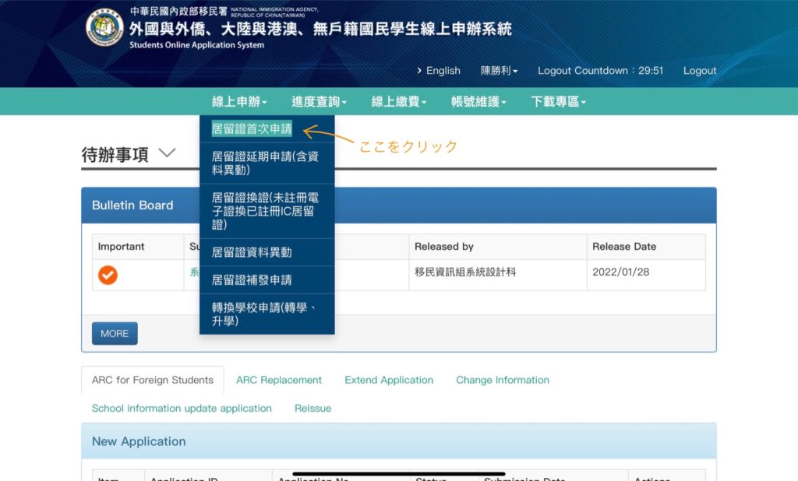798x481 pixels.
Task: Switch to the ARC Replacement tab
Action: pos(279,380)
